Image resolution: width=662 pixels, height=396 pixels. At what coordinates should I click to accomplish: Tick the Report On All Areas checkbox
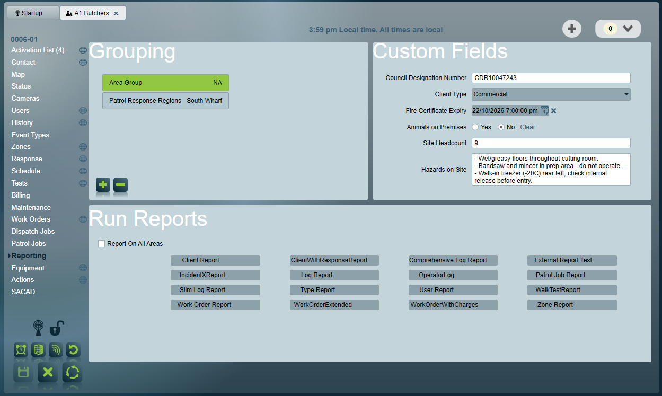coord(102,244)
